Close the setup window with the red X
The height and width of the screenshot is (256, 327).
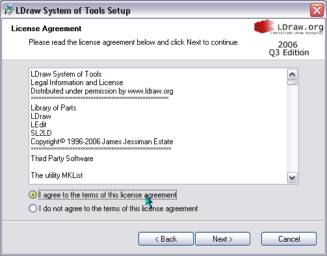click(317, 10)
